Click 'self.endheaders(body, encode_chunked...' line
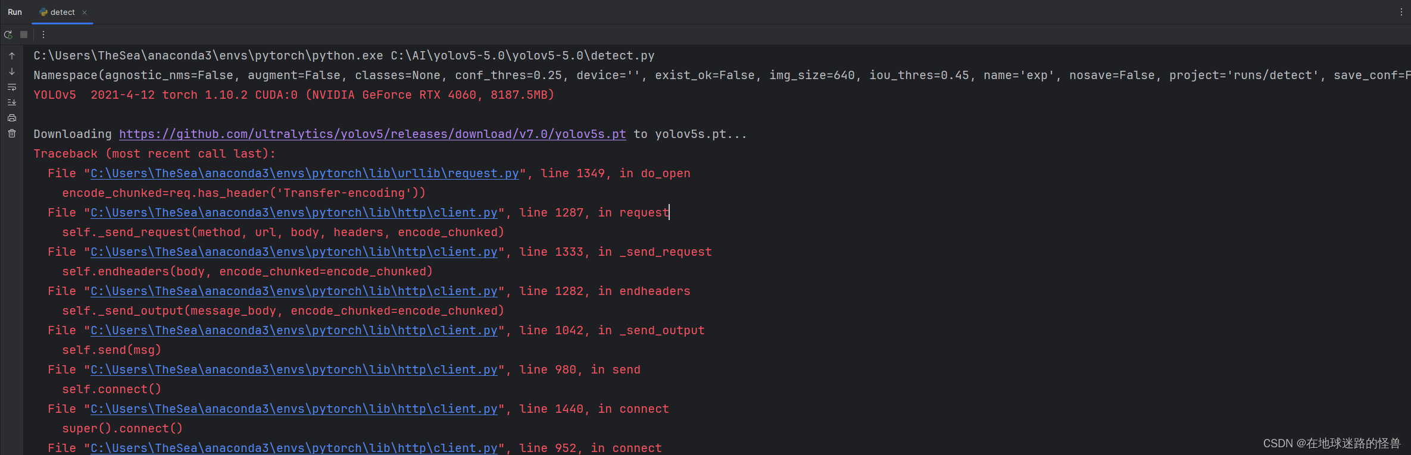The image size is (1411, 455). tap(248, 272)
